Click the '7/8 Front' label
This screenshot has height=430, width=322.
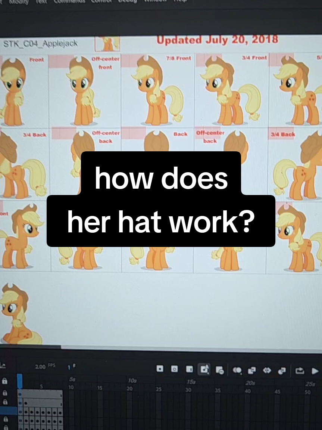[x=178, y=58]
